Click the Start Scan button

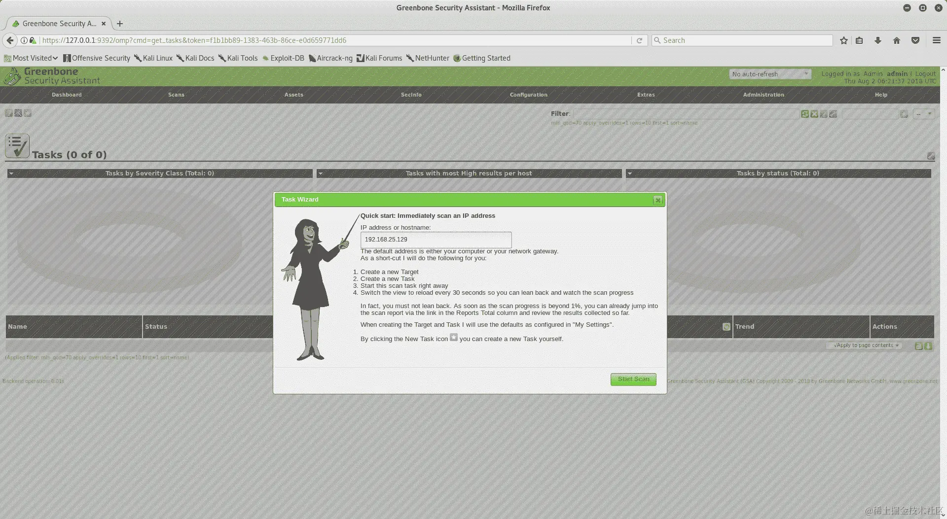(x=633, y=379)
